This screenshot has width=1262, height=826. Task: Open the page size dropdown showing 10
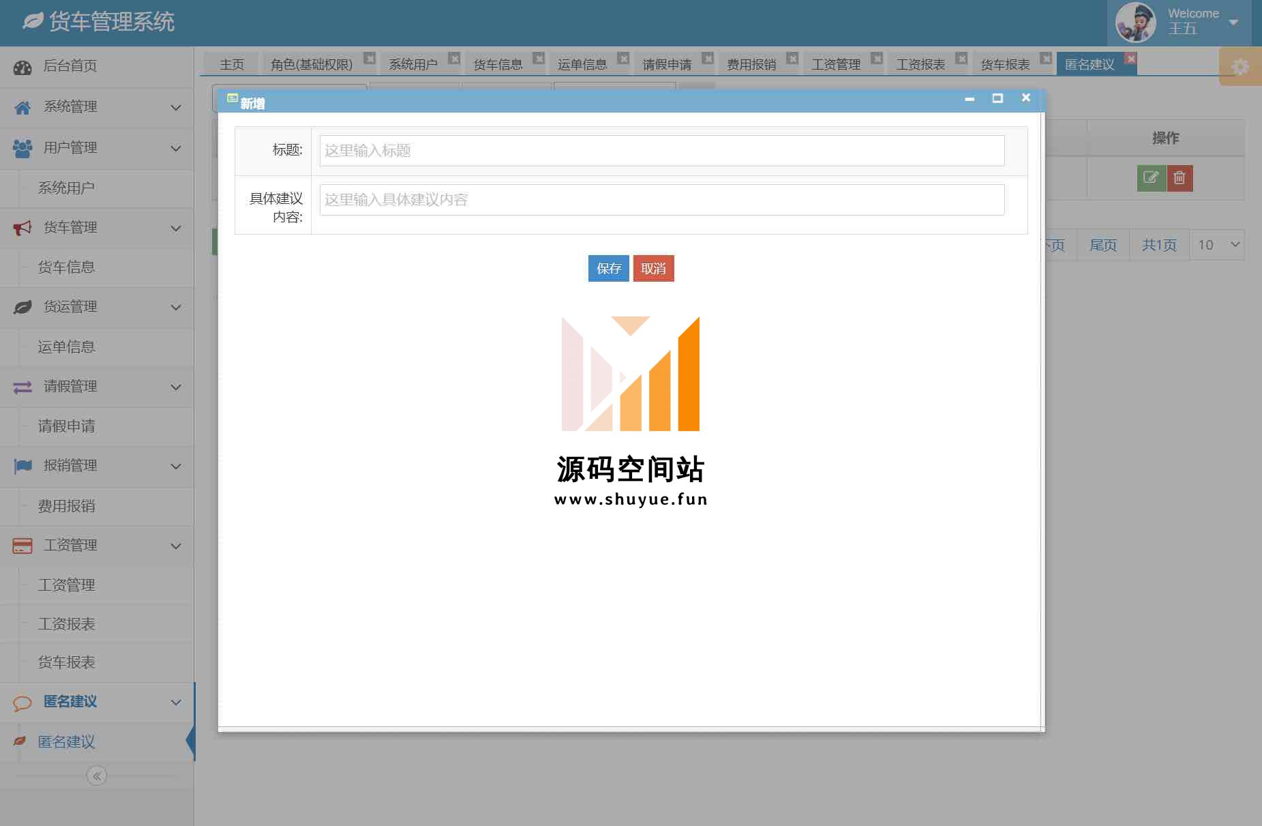point(1217,245)
